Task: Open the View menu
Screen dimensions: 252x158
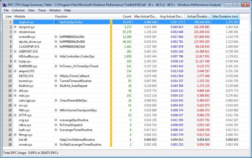Action: click(x=31, y=10)
